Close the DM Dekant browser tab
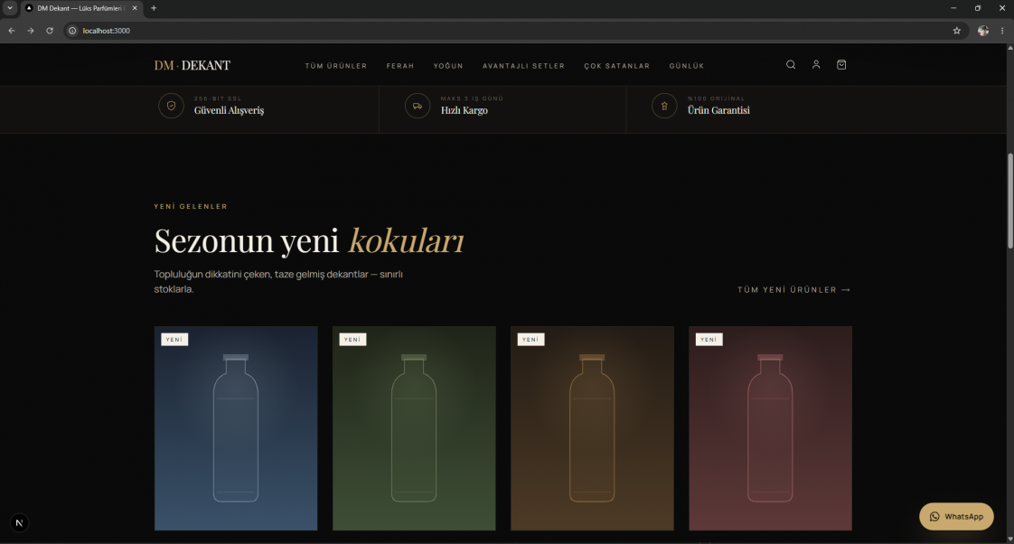Screen dimensions: 1014x544 pyautogui.click(x=135, y=8)
